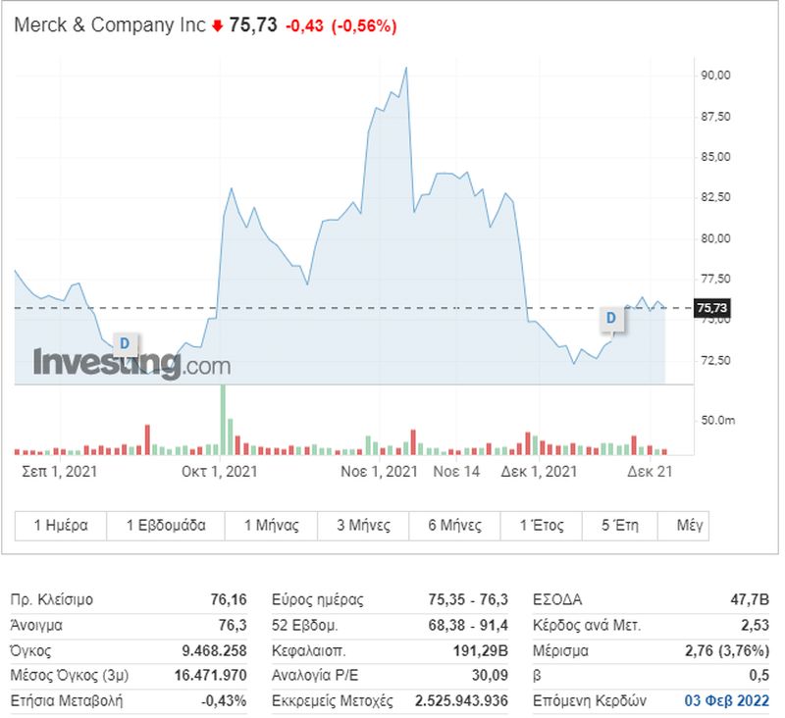Click the Δεκ 21 axis label
The image size is (785, 718).
coord(650,472)
